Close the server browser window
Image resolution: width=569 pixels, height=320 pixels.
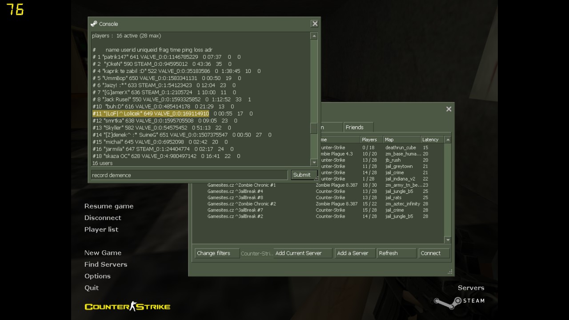pos(449,109)
